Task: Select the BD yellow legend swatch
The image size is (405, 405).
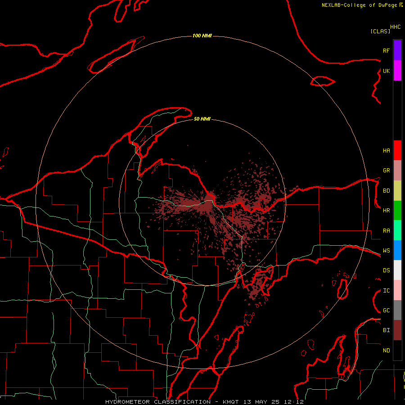Action: point(397,191)
